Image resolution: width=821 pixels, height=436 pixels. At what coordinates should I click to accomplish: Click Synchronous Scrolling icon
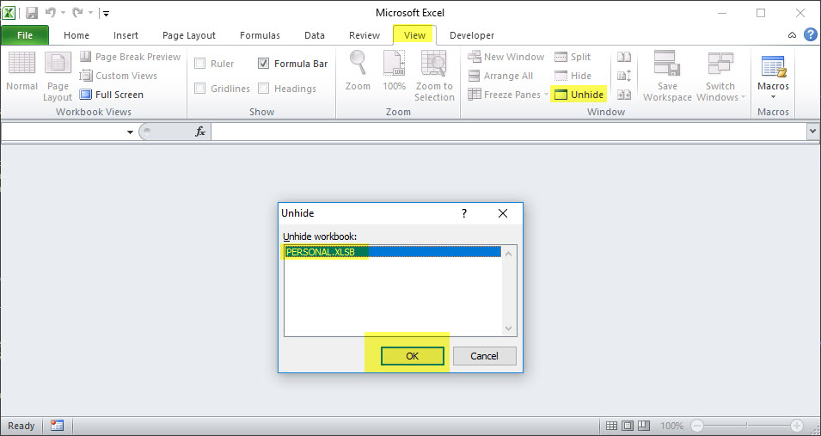click(x=624, y=76)
